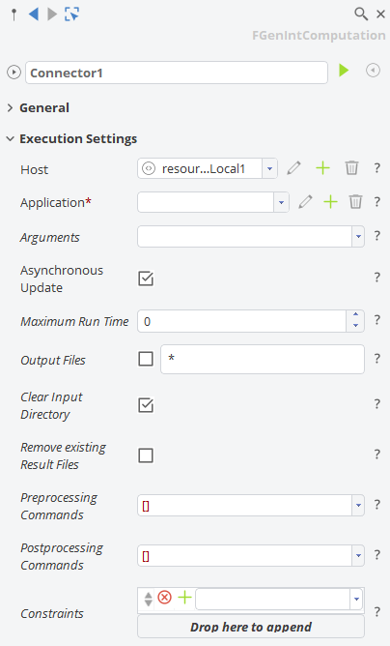Show help for Maximum Run Time
390x646 pixels.
(376, 320)
